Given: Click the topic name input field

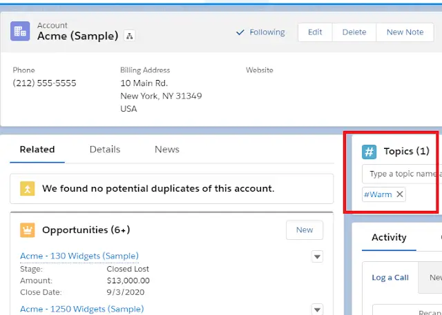Looking at the screenshot, I should point(402,174).
